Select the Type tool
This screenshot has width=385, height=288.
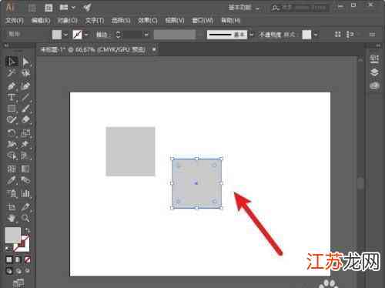coord(12,98)
